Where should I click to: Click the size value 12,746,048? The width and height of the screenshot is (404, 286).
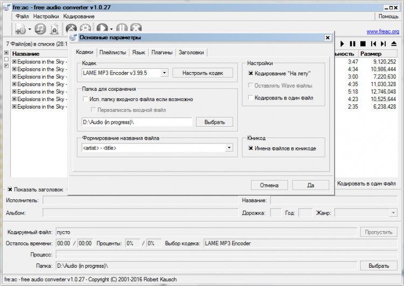point(384,91)
